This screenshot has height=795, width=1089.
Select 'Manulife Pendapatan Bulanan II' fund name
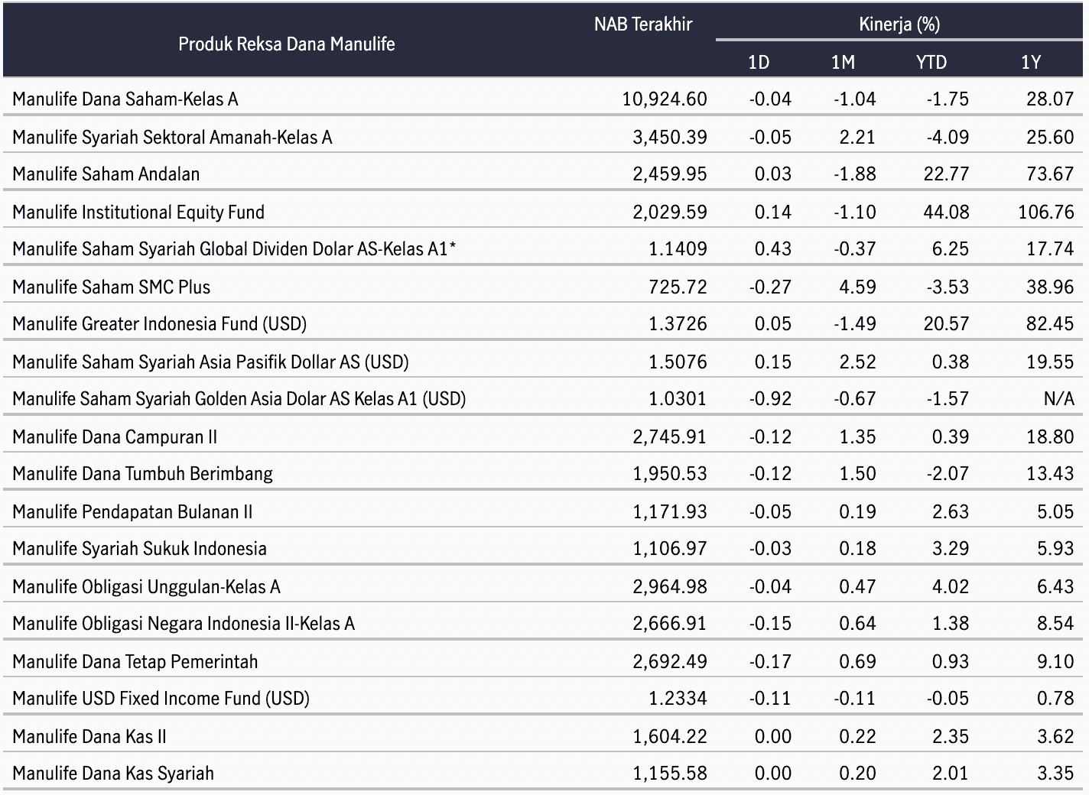[132, 511]
